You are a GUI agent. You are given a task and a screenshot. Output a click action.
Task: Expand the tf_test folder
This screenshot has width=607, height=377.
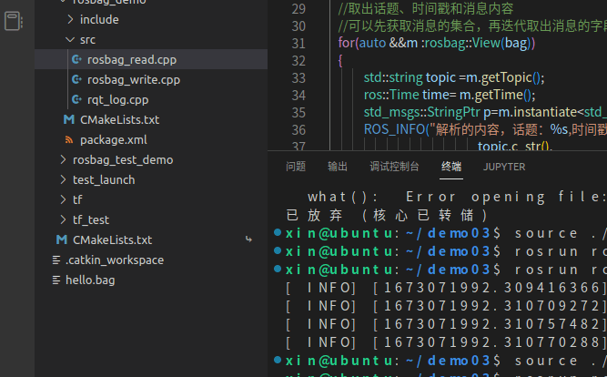click(x=63, y=219)
